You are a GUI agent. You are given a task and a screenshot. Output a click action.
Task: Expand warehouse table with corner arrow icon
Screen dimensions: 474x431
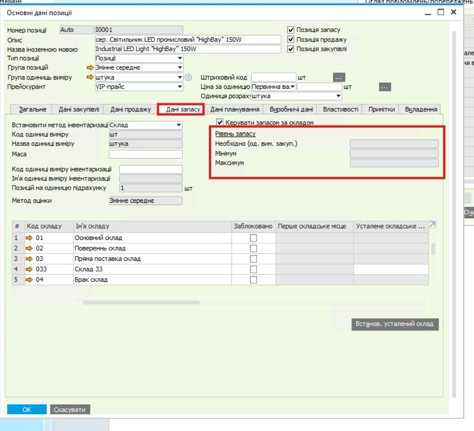[x=433, y=225]
